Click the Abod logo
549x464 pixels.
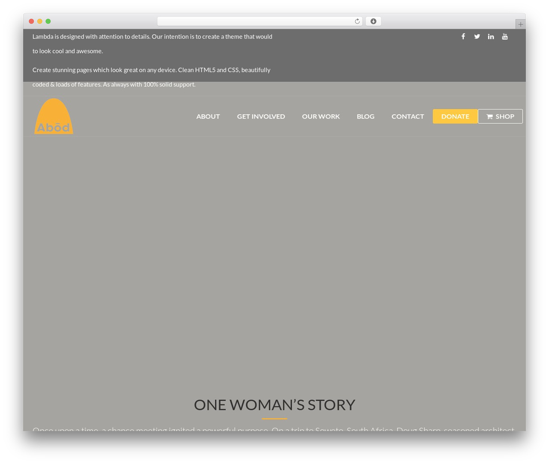click(x=54, y=116)
